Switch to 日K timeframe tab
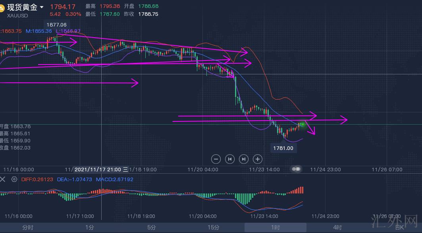This screenshot has height=233, width=422. (400, 227)
